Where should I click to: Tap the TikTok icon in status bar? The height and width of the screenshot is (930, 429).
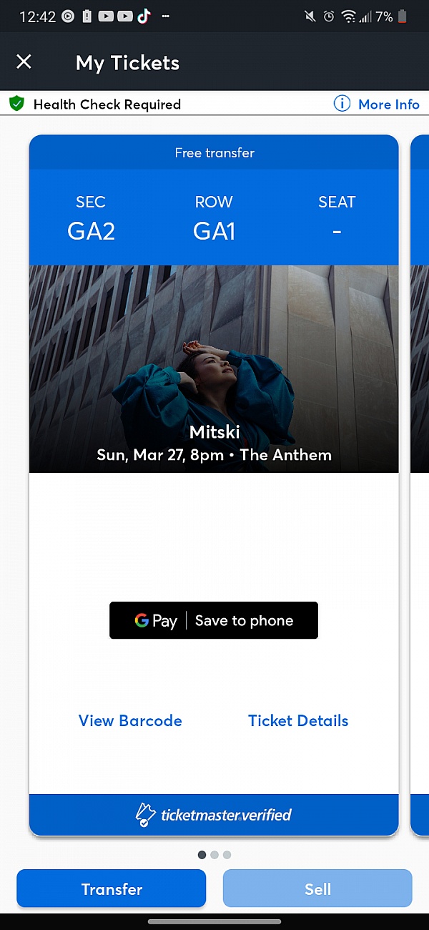(144, 16)
